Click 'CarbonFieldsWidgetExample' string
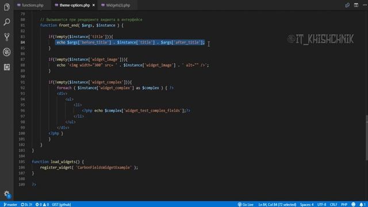368x207 pixels. (x=103, y=167)
